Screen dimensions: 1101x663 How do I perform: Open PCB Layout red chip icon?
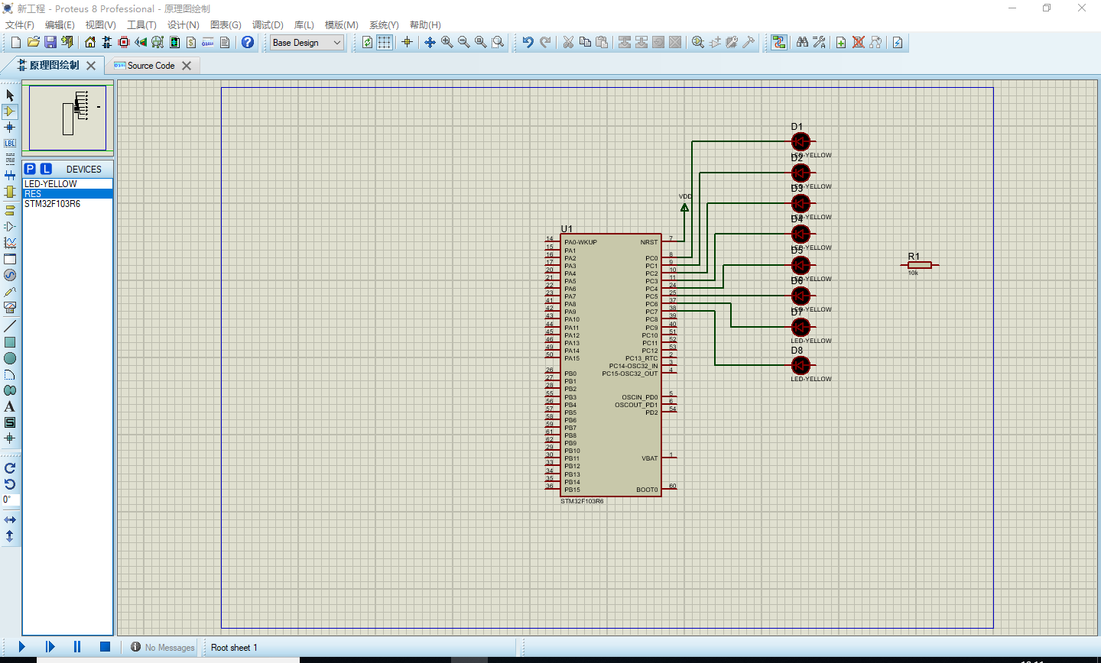pyautogui.click(x=124, y=42)
